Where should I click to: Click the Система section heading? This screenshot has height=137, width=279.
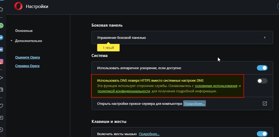(x=100, y=56)
